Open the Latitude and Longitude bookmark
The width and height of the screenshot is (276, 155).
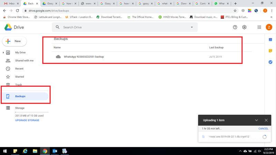click(48, 17)
